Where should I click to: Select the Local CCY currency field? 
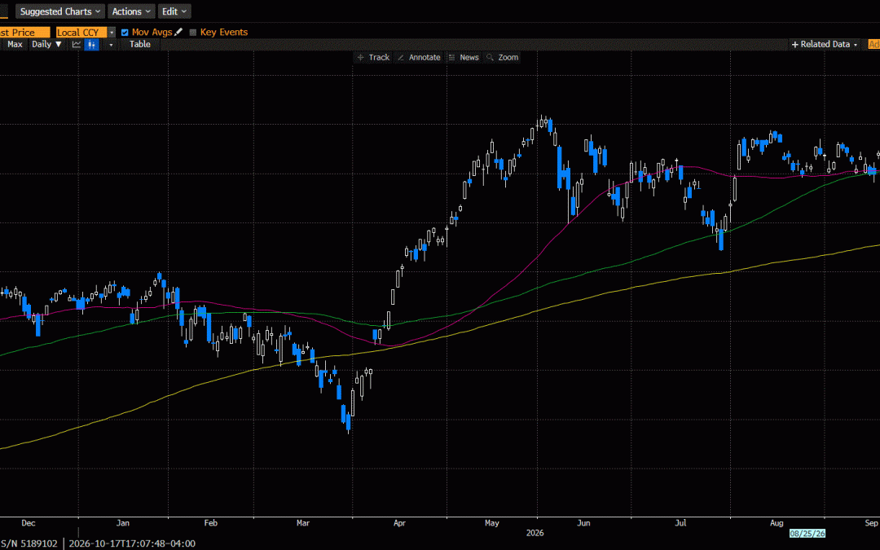81,33
